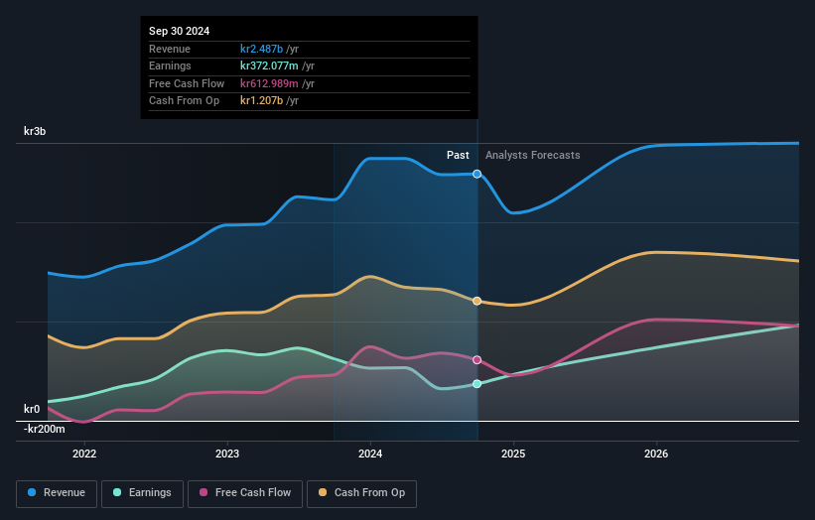
Task: Click the kr372.077m earnings value
Action: pos(269,65)
